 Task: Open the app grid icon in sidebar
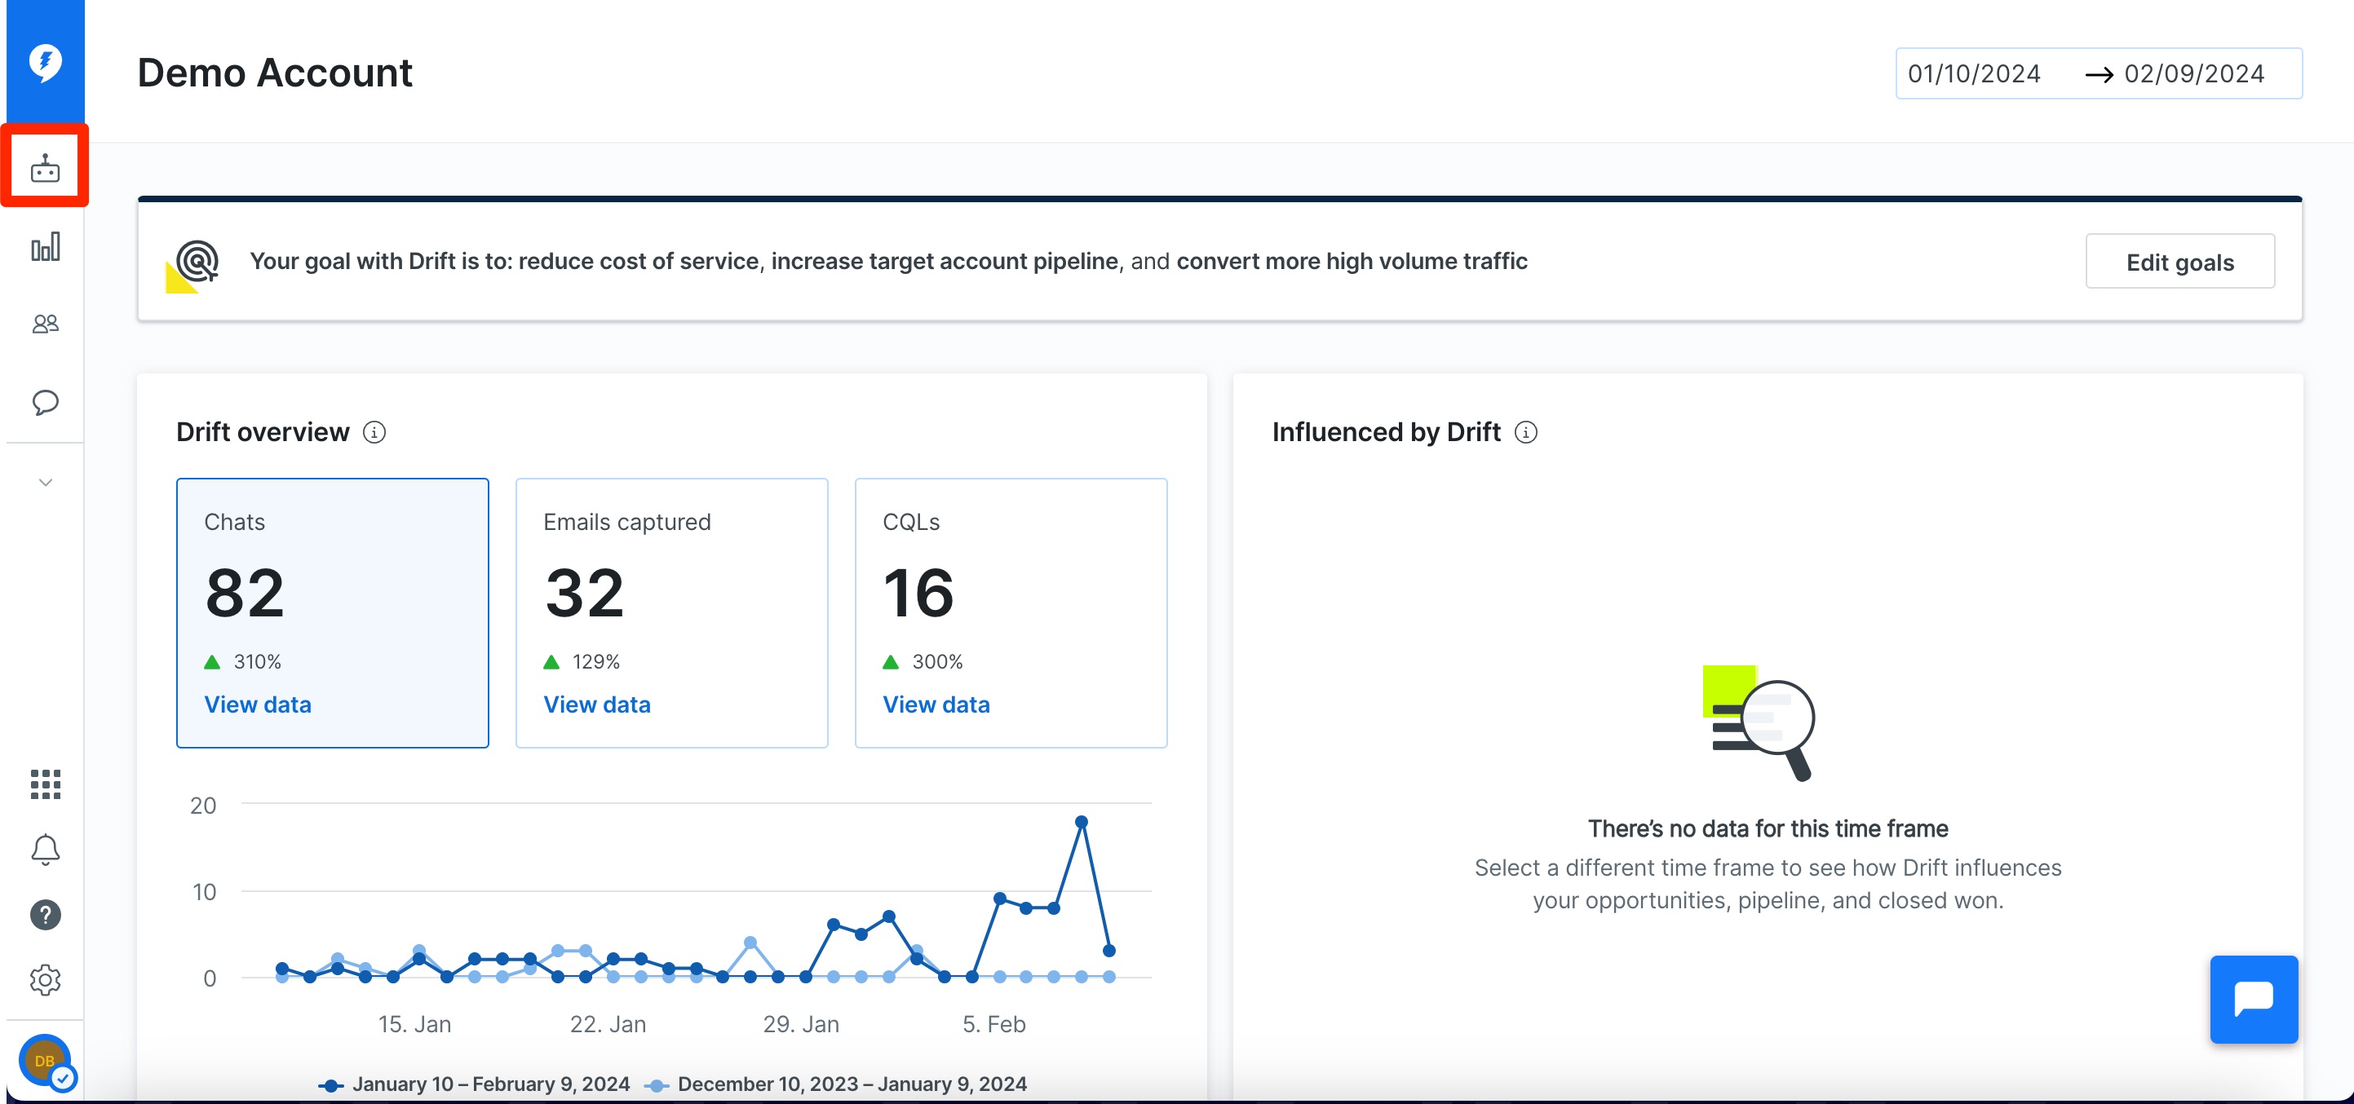pos(45,784)
